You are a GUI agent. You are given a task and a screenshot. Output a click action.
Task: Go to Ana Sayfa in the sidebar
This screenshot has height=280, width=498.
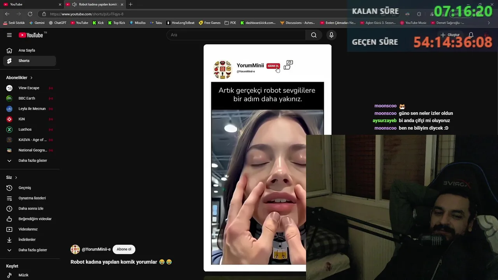click(x=30, y=51)
